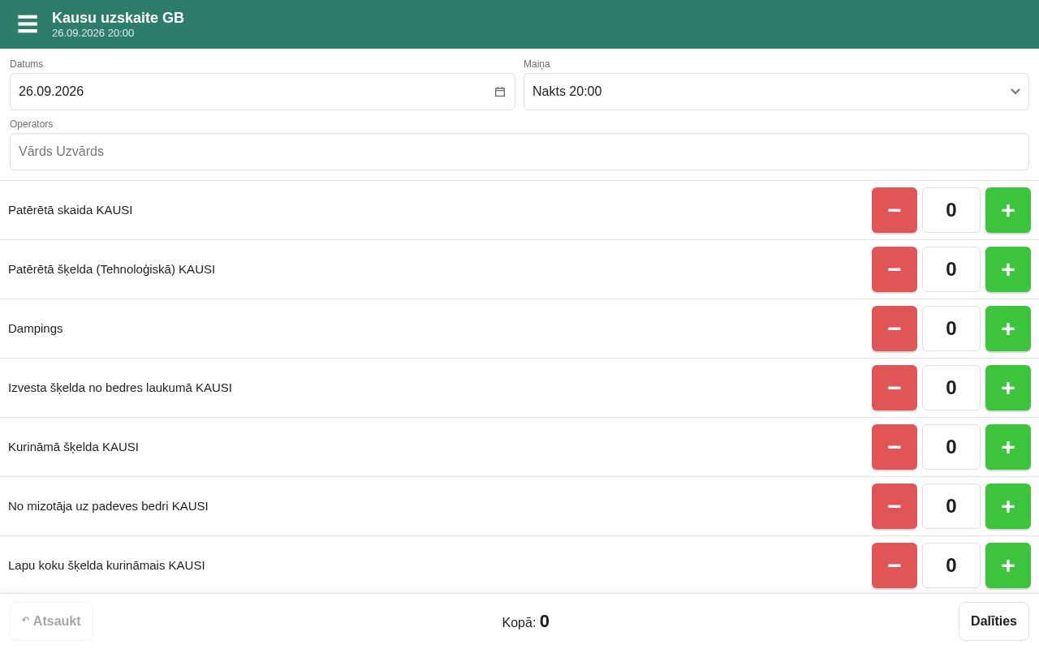Click the Atsaukt undo button
Viewport: 1039px width, 649px height.
point(51,621)
